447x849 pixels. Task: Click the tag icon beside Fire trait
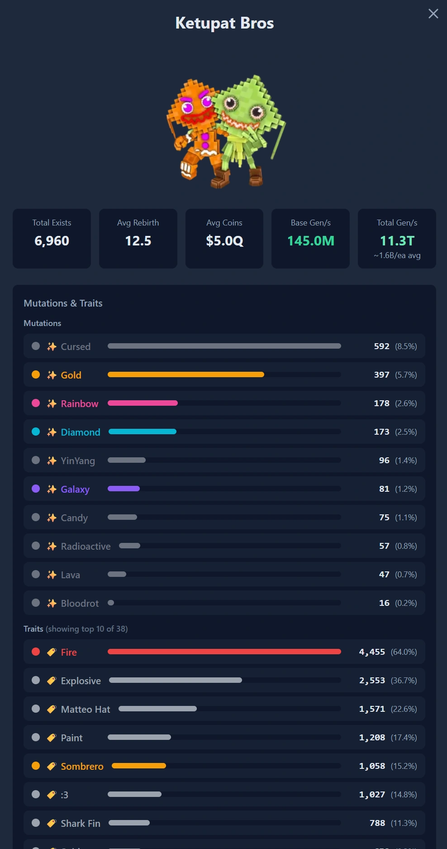52,652
